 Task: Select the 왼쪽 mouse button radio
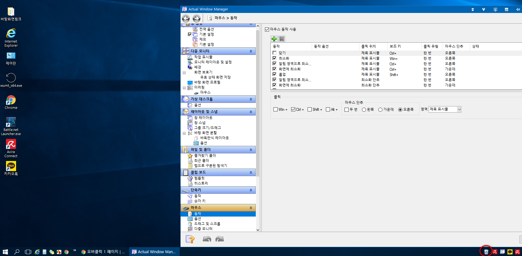pyautogui.click(x=364, y=110)
